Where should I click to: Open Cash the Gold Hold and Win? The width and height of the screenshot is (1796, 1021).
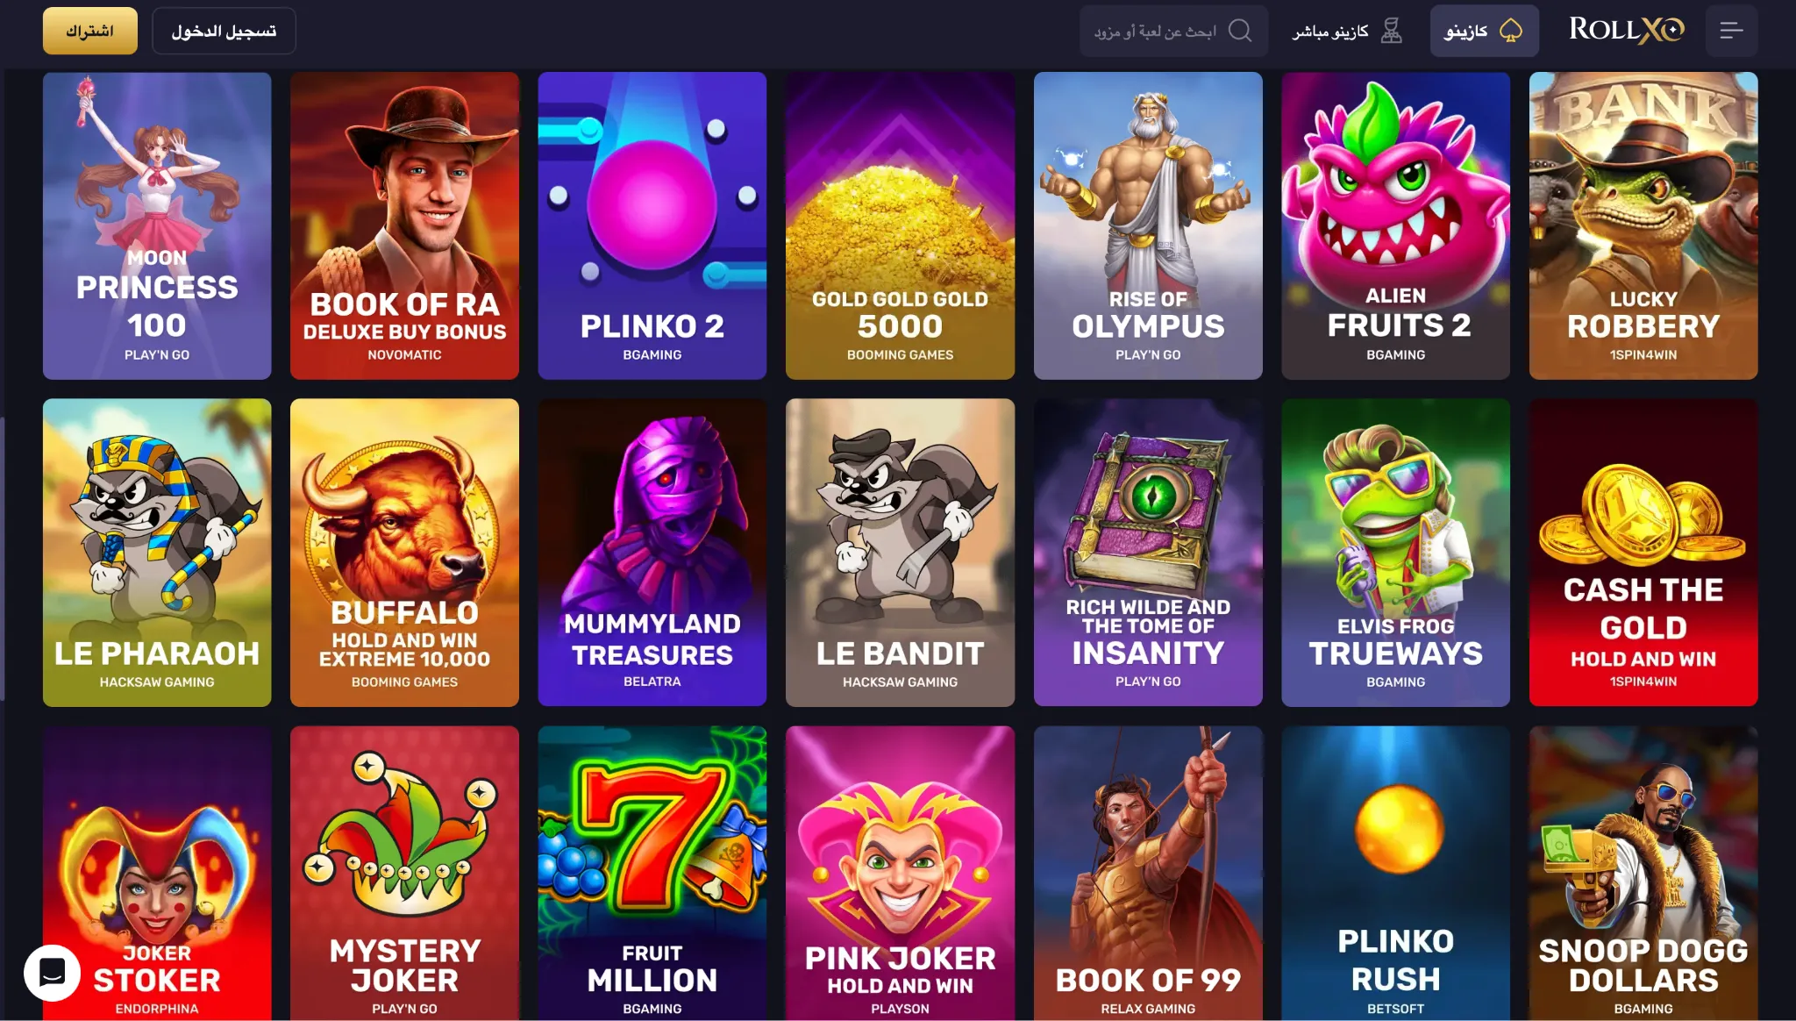click(1643, 553)
